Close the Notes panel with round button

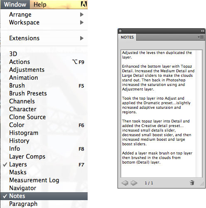point(120,31)
